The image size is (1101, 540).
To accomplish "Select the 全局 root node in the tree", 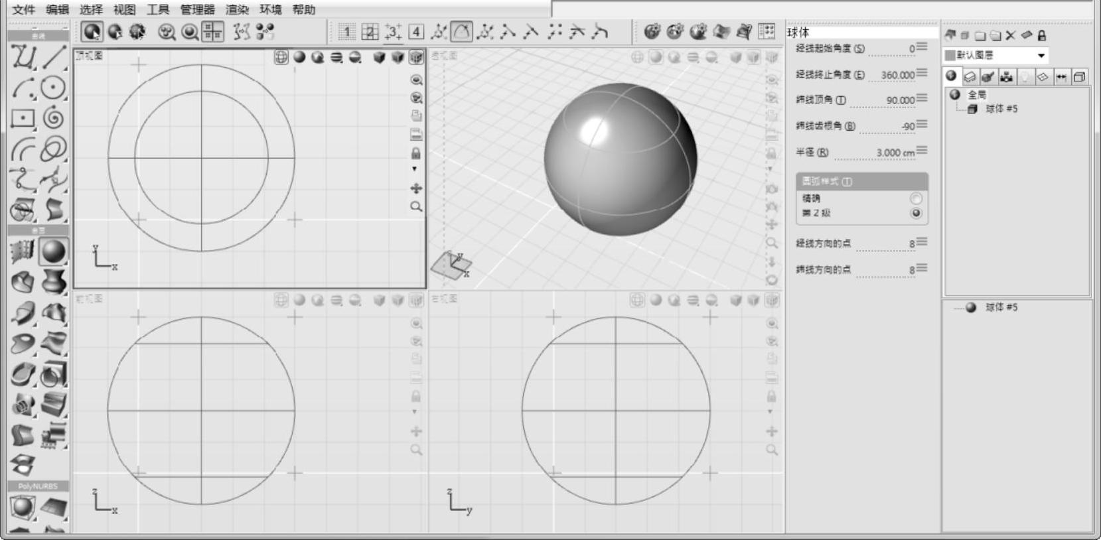I will click(977, 94).
